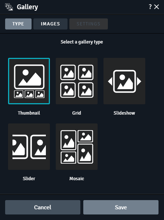164x220 pixels.
Task: Click the Mosaic text label
Action: coord(77,179)
